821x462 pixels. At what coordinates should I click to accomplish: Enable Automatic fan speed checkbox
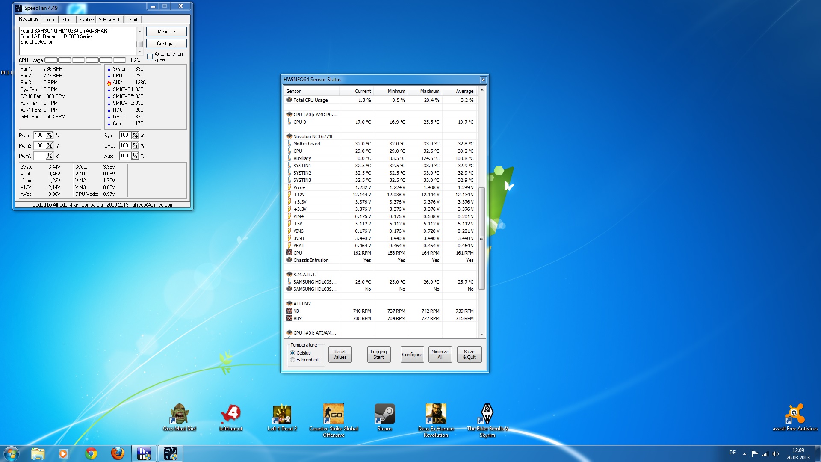(x=150, y=56)
